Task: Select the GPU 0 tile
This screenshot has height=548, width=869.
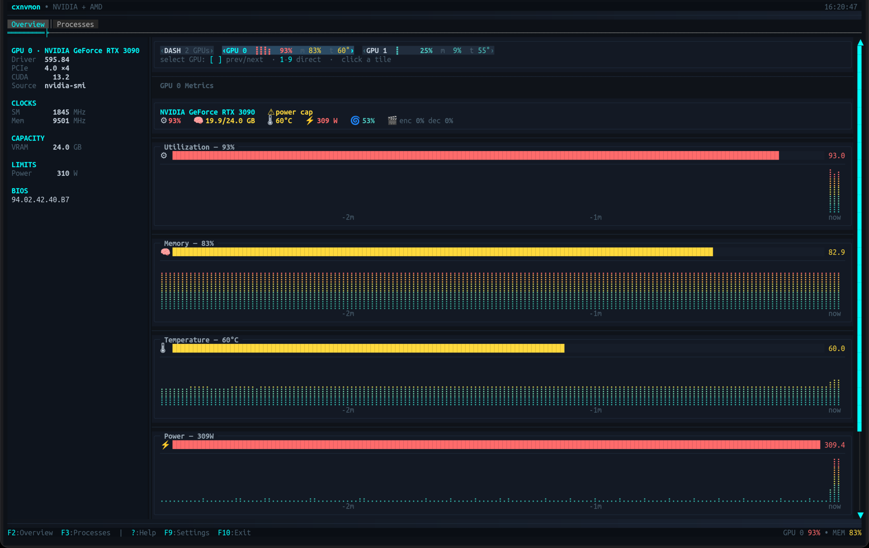Action: (288, 51)
